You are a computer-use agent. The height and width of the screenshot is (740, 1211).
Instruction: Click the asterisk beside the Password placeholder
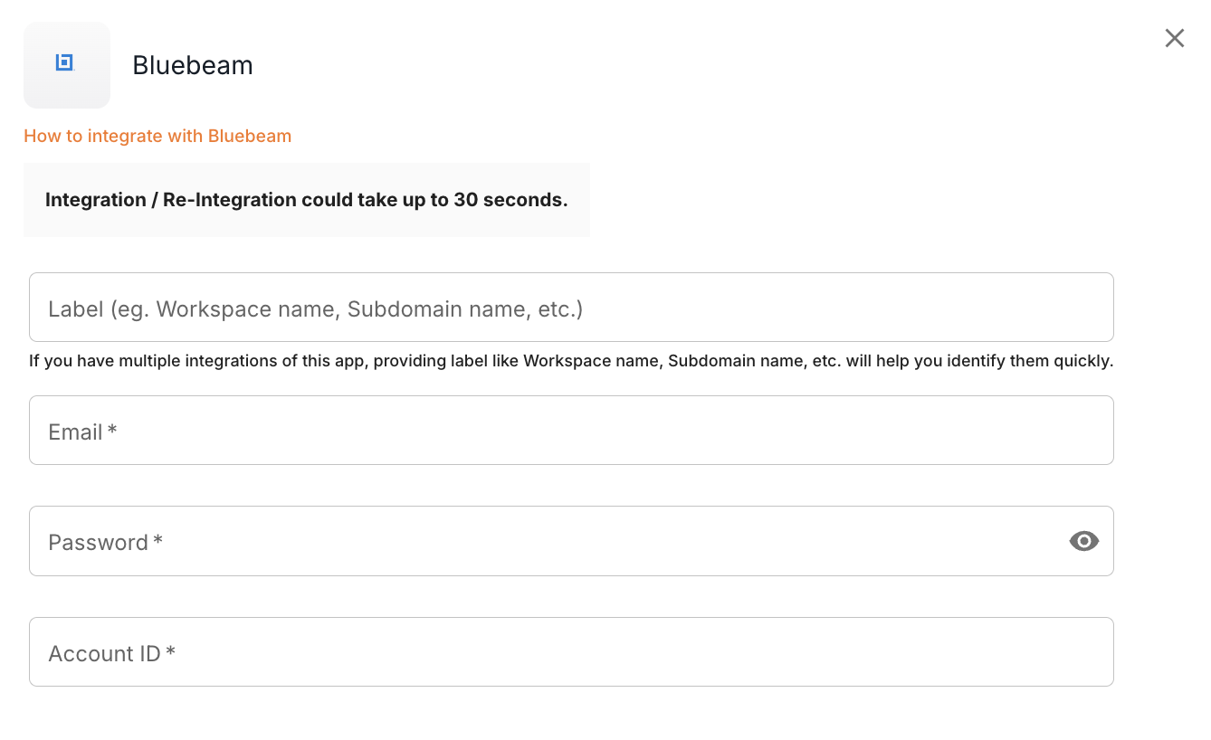click(x=158, y=541)
